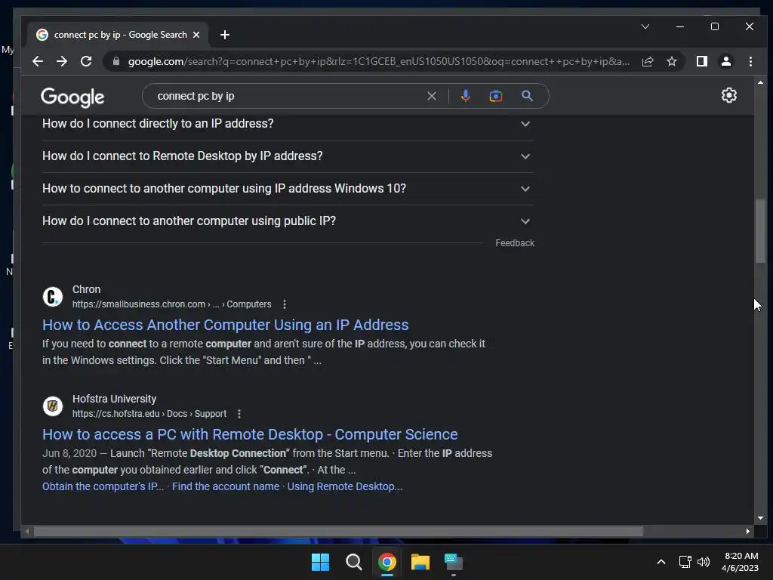
Task: Click 'Chron' site name
Action: pyautogui.click(x=86, y=289)
